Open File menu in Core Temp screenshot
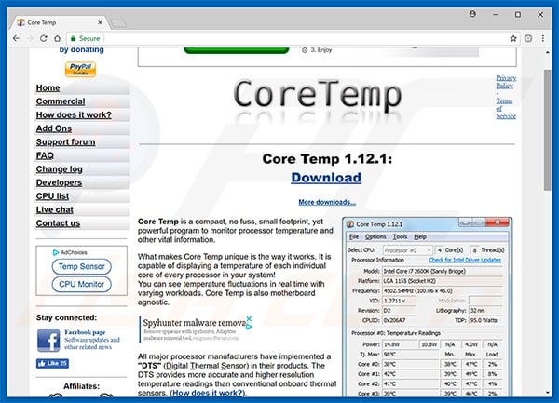This screenshot has width=559, height=403. [x=354, y=236]
